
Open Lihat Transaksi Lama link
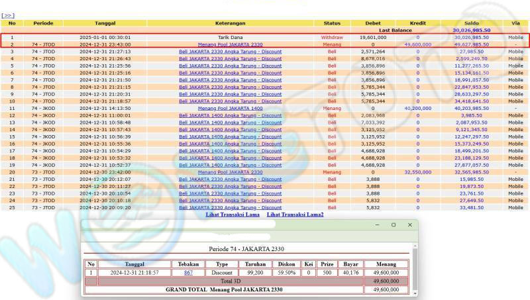pos(233,215)
